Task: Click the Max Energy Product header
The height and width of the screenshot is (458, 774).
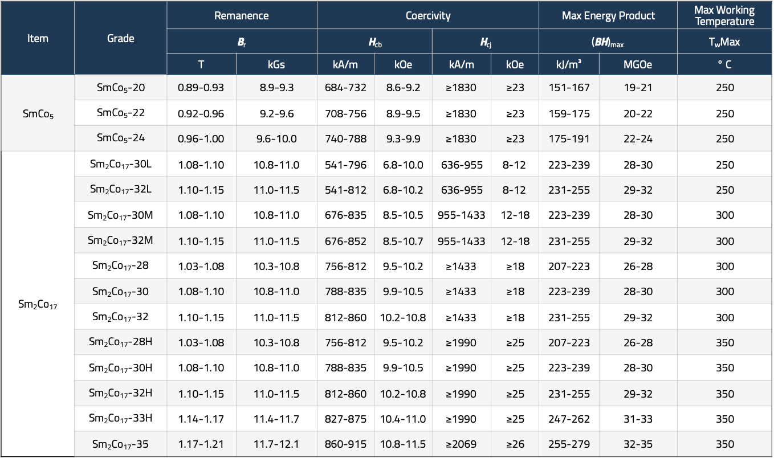Action: (x=608, y=16)
